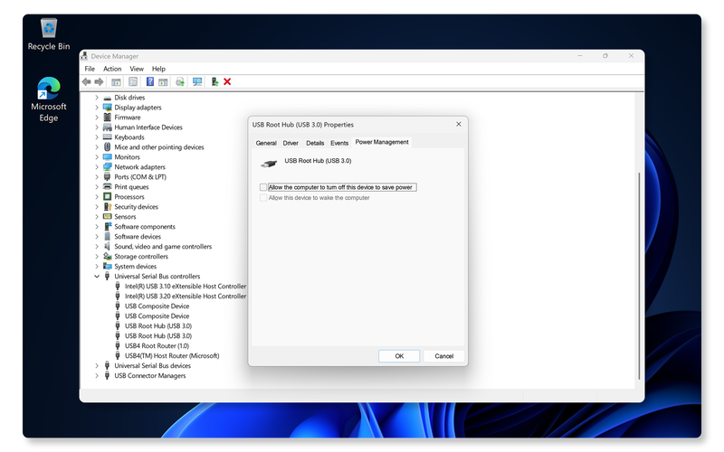Expand the Disk drives category
Viewport: 724px width, 452px height.
tap(97, 98)
